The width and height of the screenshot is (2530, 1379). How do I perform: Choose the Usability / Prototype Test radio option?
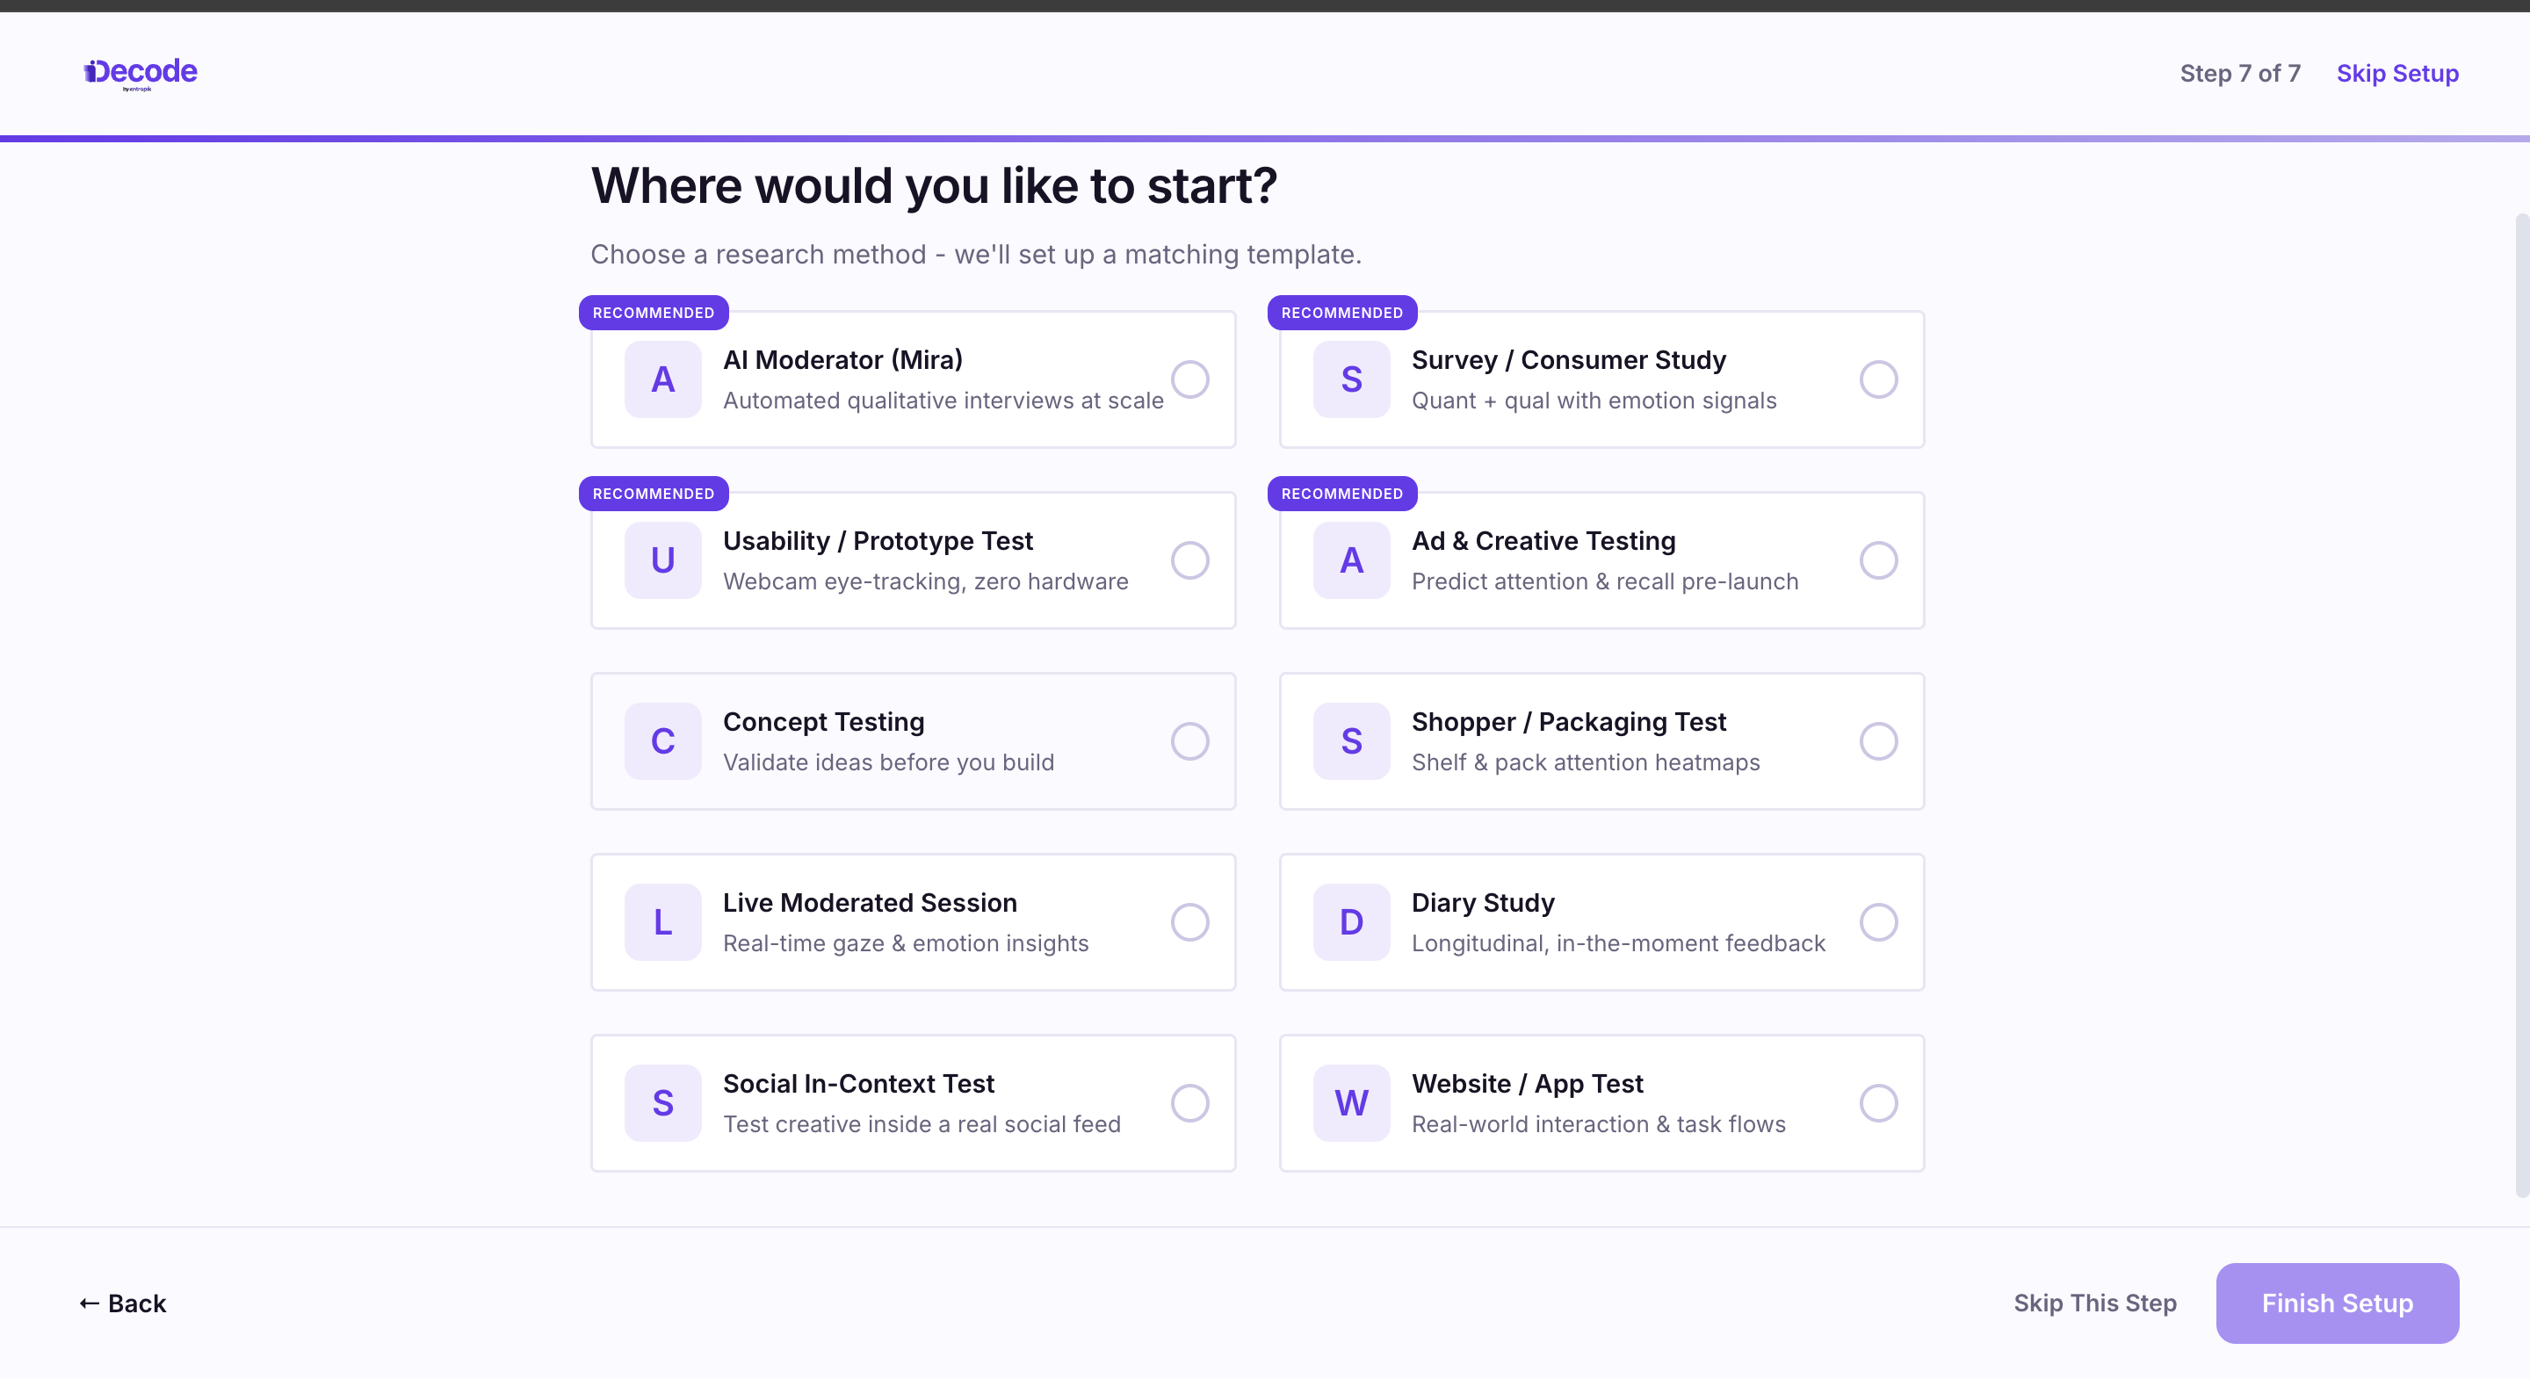tap(1189, 560)
